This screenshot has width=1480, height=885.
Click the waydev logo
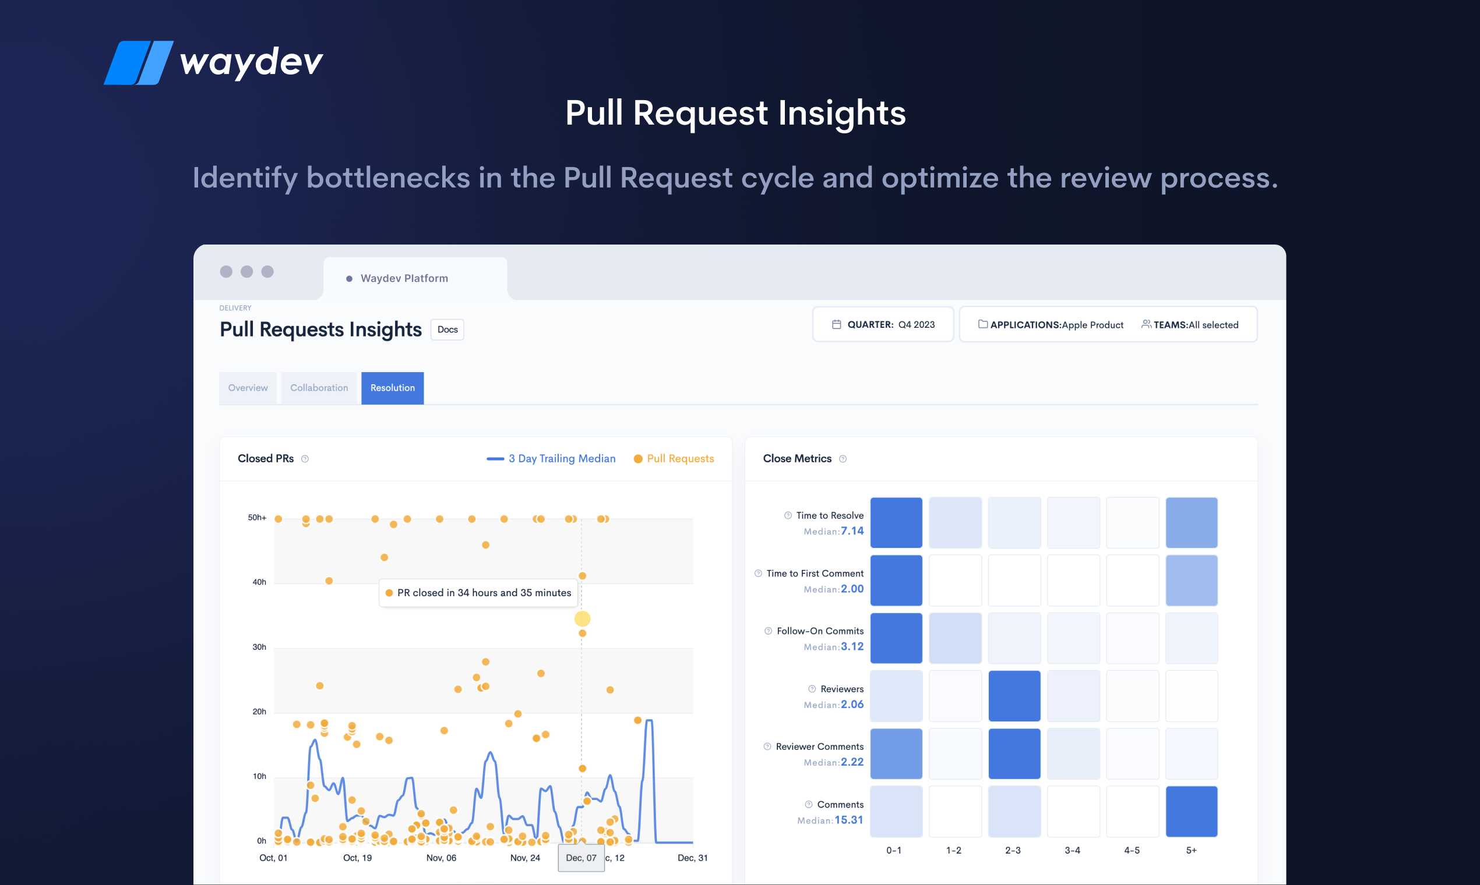pos(214,63)
